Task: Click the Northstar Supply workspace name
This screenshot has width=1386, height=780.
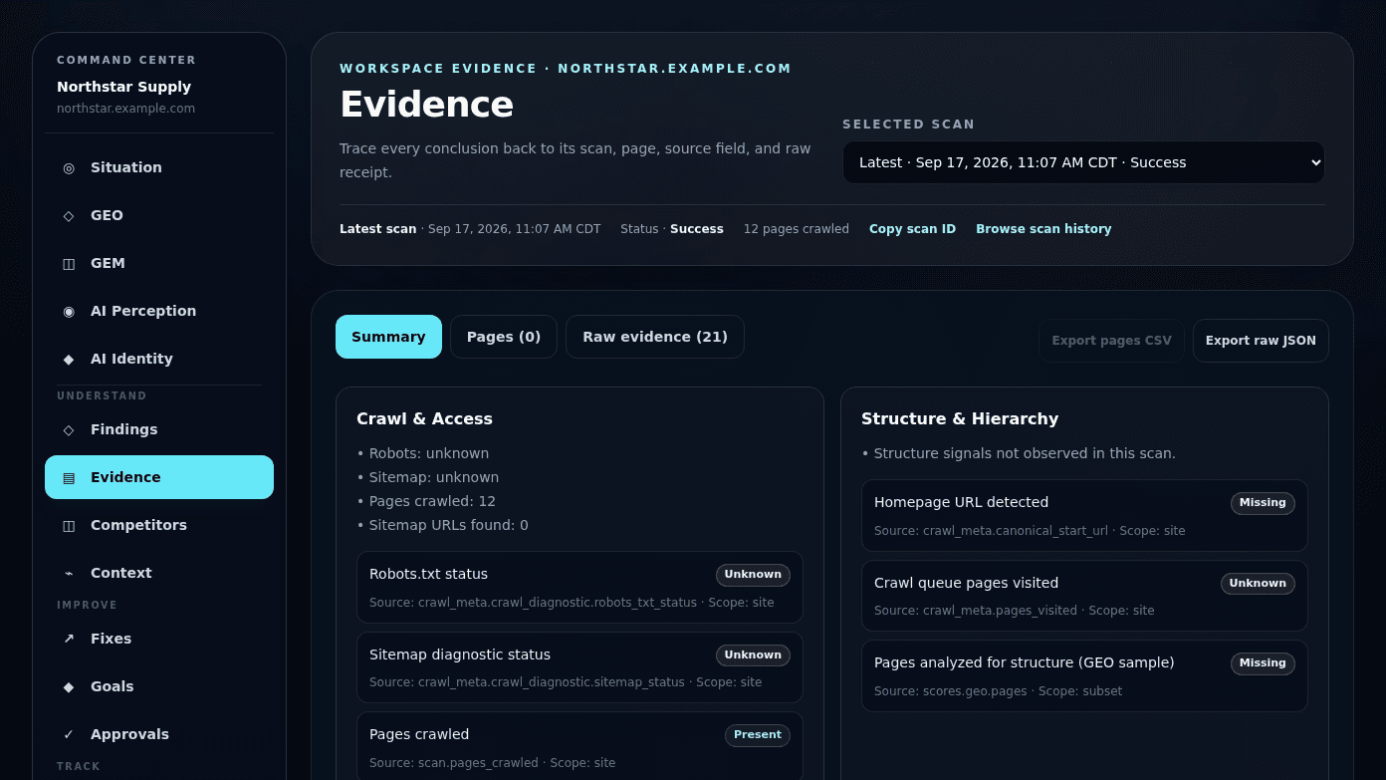Action: coord(123,87)
